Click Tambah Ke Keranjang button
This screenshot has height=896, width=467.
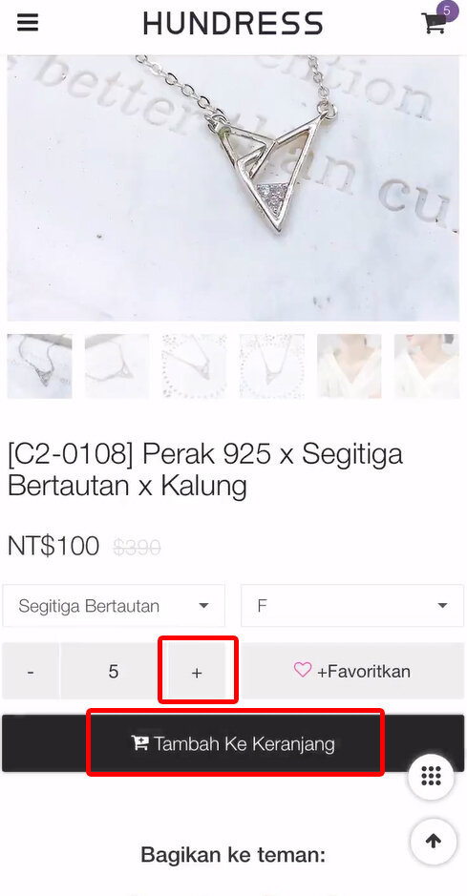click(233, 743)
